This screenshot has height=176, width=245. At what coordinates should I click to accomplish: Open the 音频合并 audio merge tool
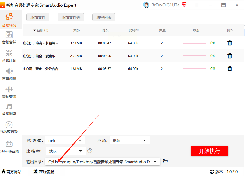(9, 38)
